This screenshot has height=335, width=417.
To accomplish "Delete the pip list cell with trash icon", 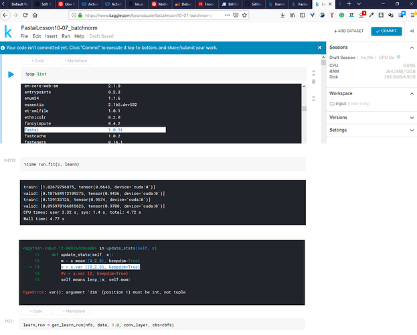I will [313, 81].
